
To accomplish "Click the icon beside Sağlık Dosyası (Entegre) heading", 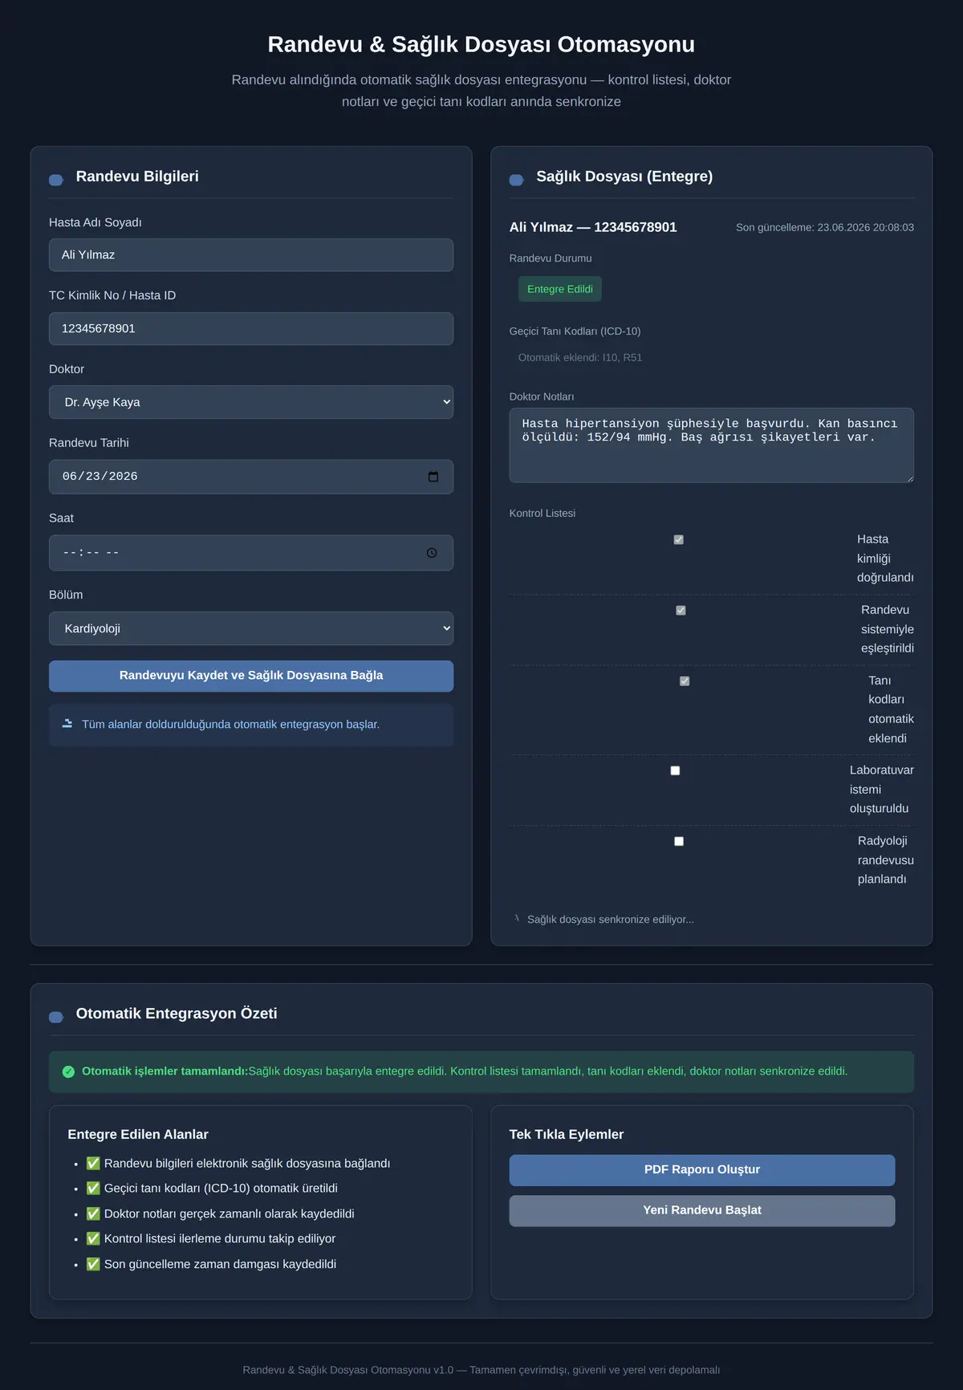I will tap(517, 180).
